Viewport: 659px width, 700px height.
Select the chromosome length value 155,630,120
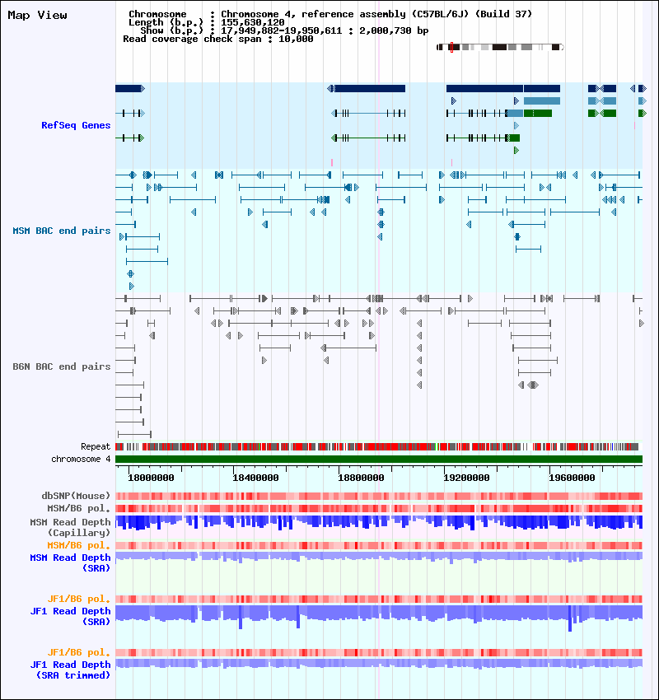click(253, 22)
